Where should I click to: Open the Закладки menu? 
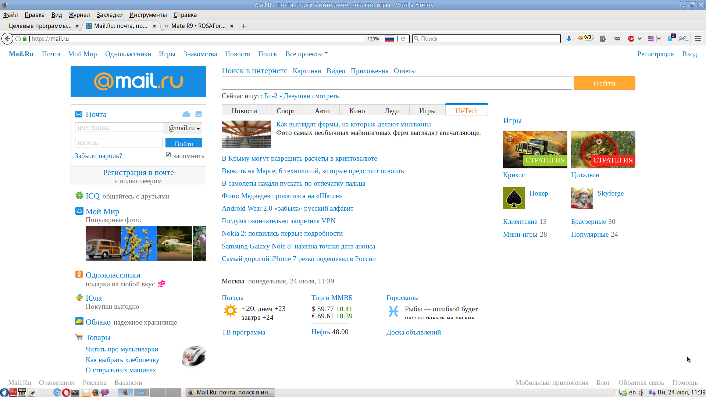(109, 15)
